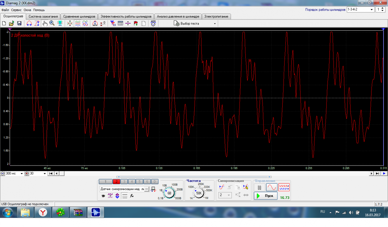Expand the 300 мс time scale dropdown
This screenshot has width=388, height=227.
(x=22, y=174)
